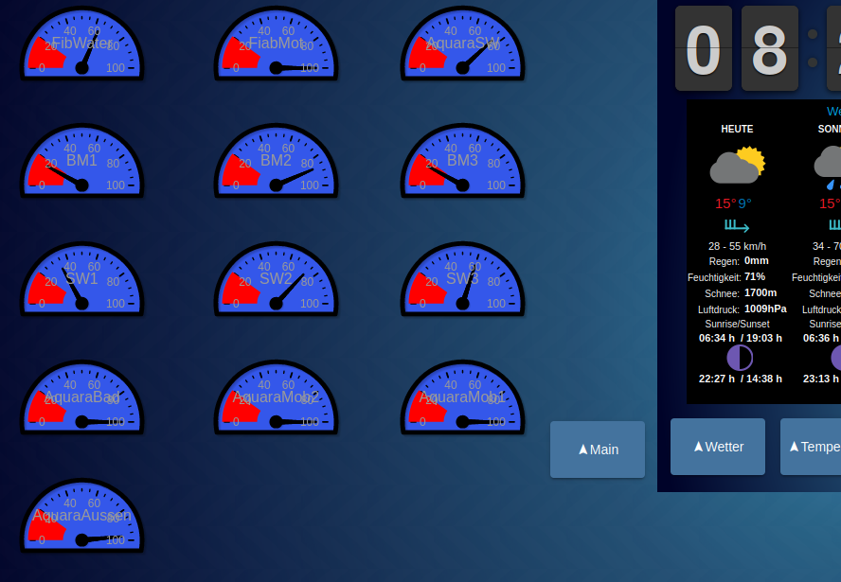Screen dimensions: 841x582
Task: Click the BM2 gauge
Action: coord(277,161)
